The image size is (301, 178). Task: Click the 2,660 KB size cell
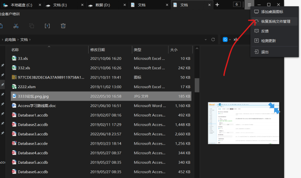(x=182, y=134)
